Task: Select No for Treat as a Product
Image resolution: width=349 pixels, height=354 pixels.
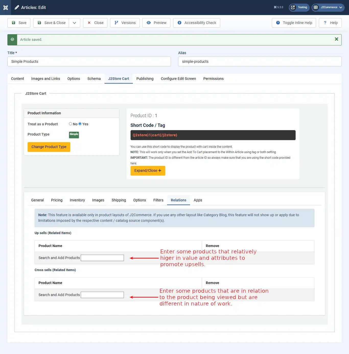Action: point(71,124)
